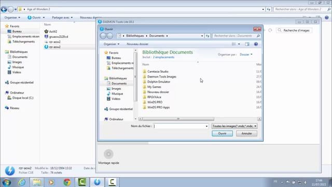Toggle preview pane in Ouvrir dialog
This screenshot has height=187, width=332.
coord(247,44)
